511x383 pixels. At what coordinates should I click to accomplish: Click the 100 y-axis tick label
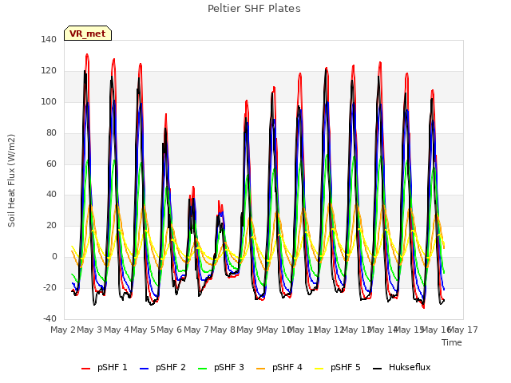pos(49,101)
